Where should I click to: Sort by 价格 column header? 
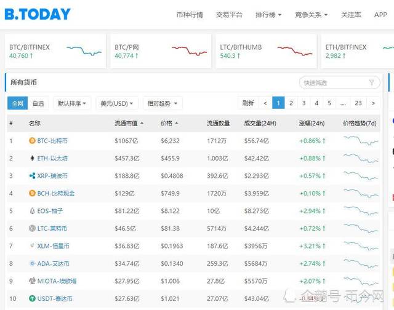tap(169, 123)
